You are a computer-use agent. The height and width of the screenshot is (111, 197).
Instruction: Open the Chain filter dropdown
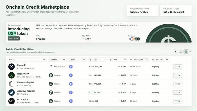pyautogui.click(x=77, y=60)
